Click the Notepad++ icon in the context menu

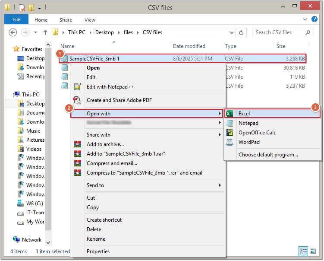pos(78,87)
